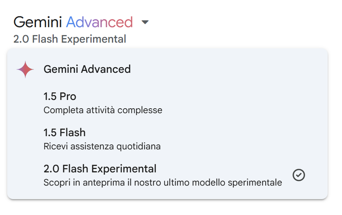Switch to the 1.5 Flash model
The image size is (342, 215).
(x=65, y=133)
